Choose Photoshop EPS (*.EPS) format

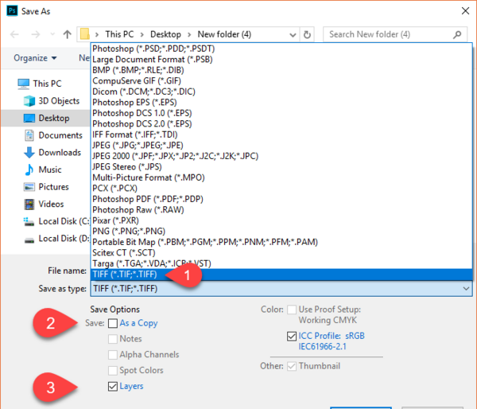pyautogui.click(x=281, y=103)
